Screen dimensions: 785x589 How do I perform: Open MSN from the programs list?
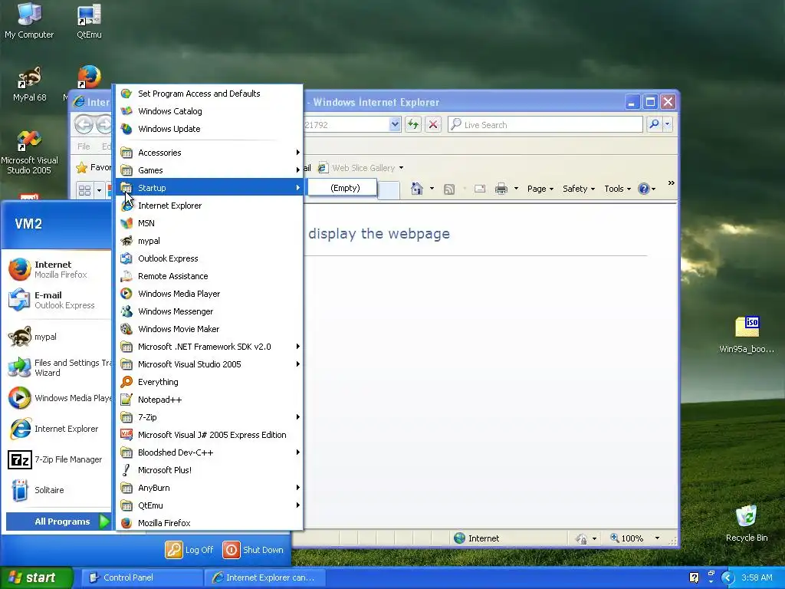point(209,223)
